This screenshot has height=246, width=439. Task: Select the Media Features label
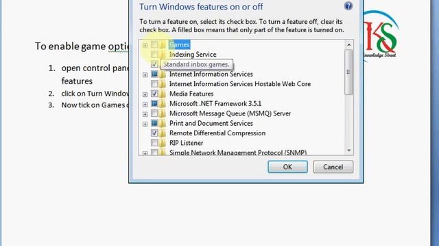coord(191,94)
